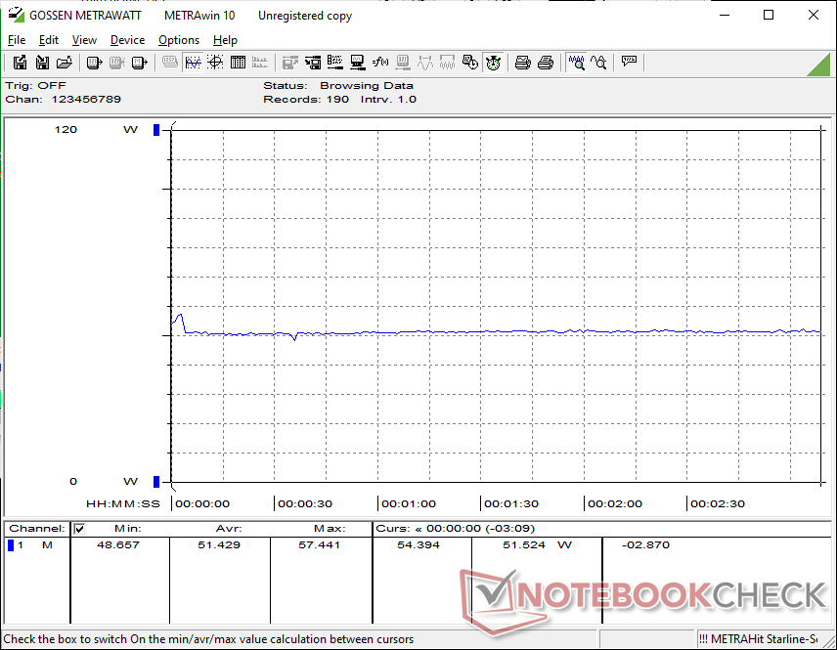Click the first printer icon
The height and width of the screenshot is (650, 837).
(x=523, y=63)
